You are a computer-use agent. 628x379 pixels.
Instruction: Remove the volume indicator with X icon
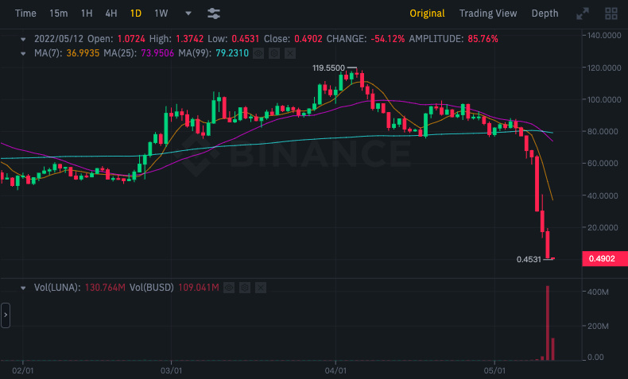pos(261,288)
